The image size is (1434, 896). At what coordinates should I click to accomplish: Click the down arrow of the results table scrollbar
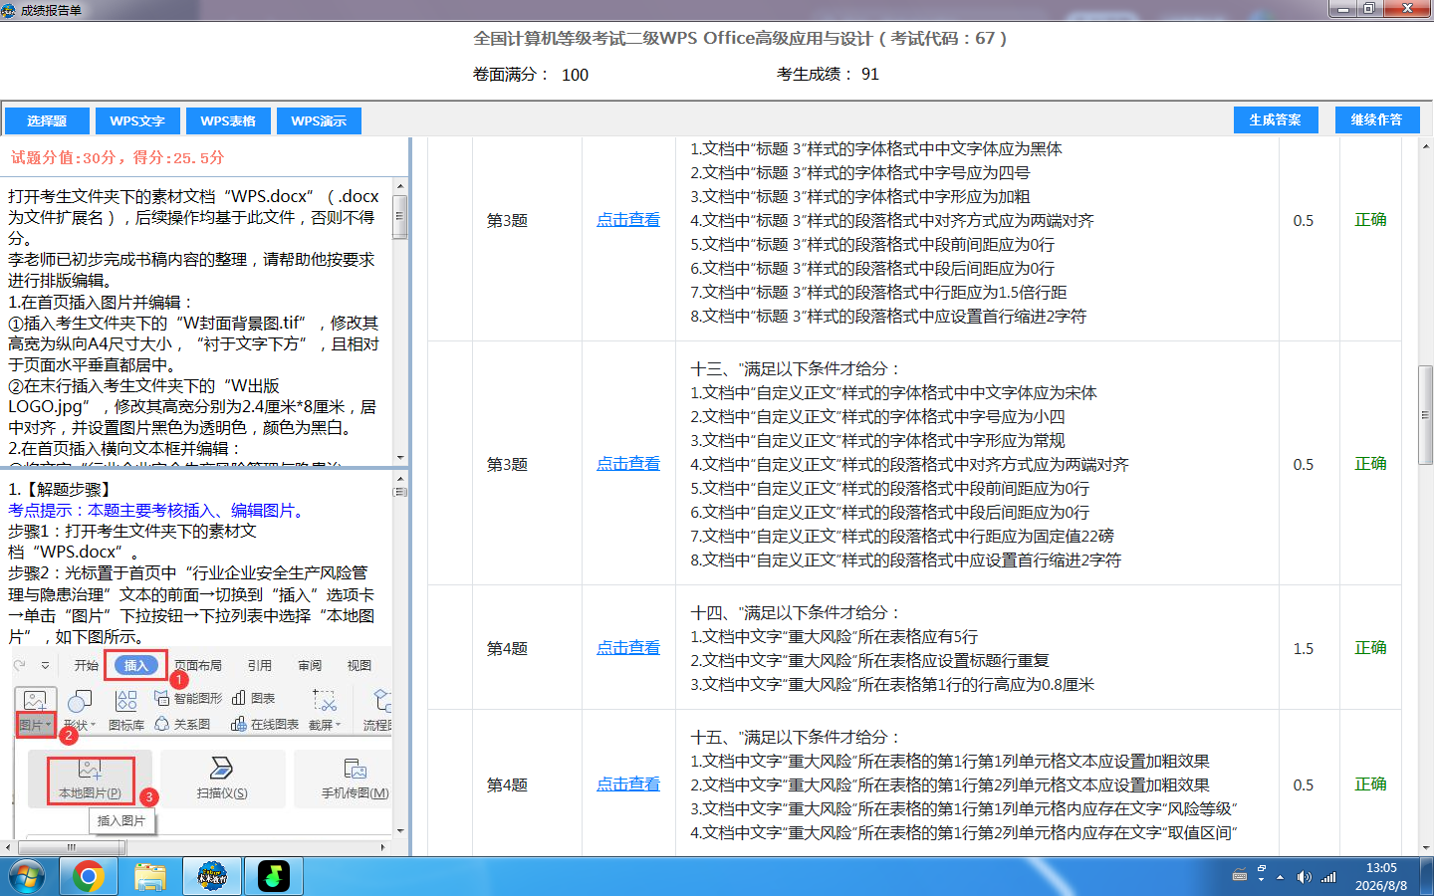click(x=1426, y=848)
